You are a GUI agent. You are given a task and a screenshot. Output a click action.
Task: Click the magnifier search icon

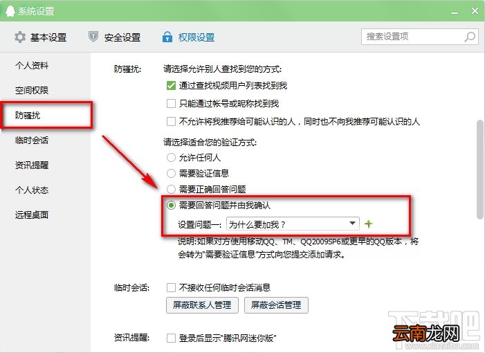[x=470, y=37]
